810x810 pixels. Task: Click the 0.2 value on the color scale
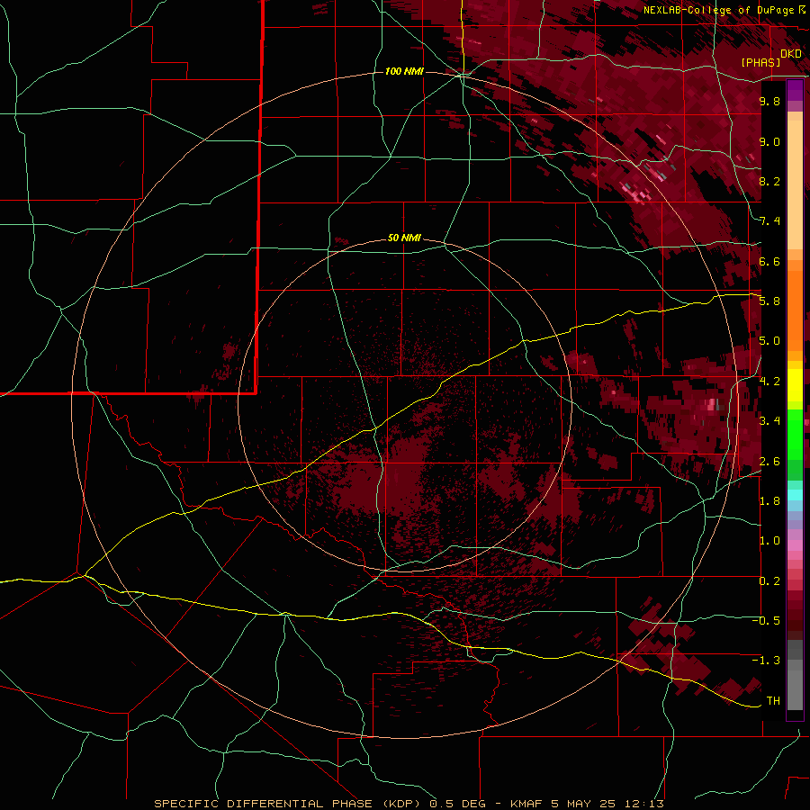[x=769, y=581]
